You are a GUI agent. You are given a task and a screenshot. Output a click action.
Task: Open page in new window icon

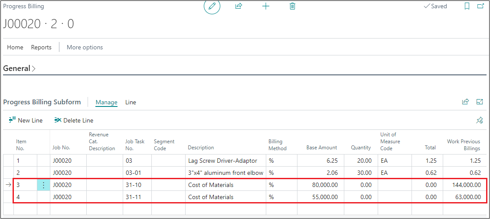(x=480, y=6)
